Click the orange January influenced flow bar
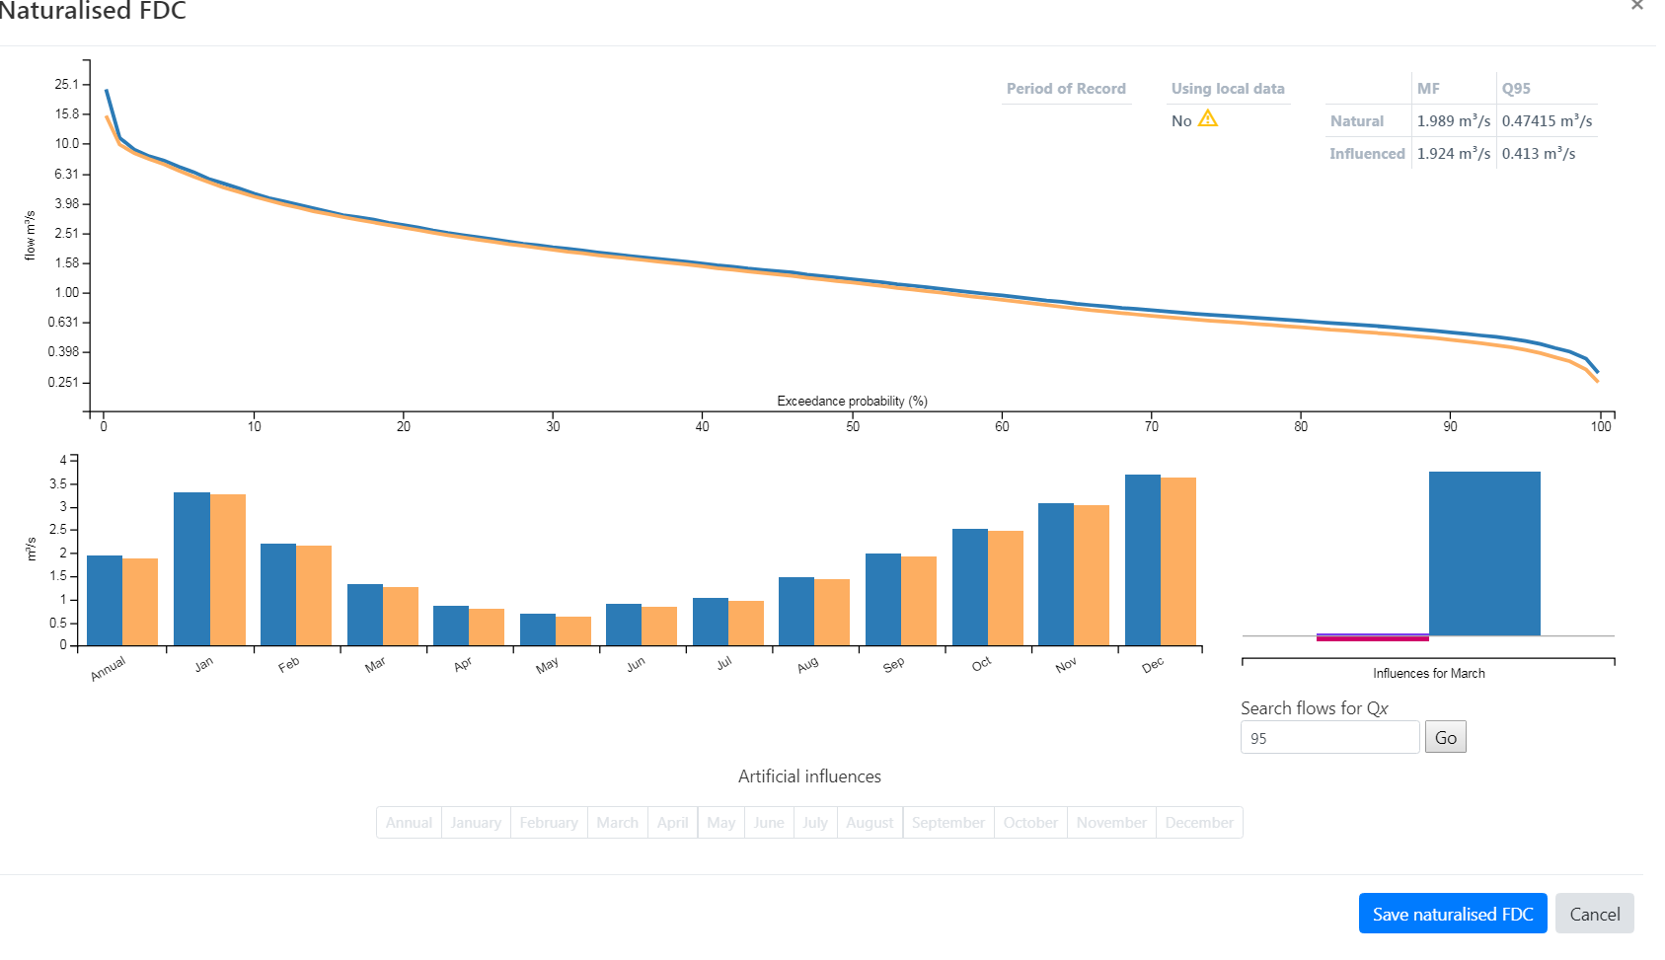Image resolution: width=1665 pixels, height=960 pixels. (x=228, y=570)
